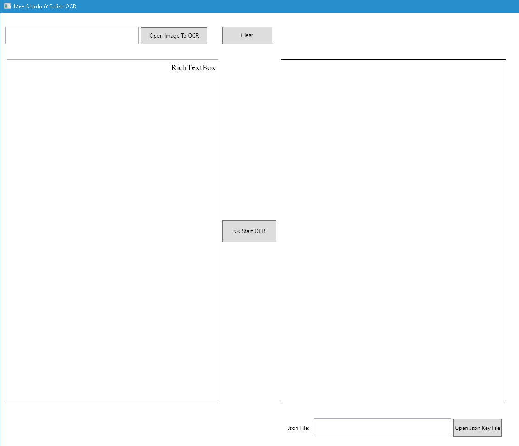Viewport: 519px width, 446px height.
Task: Place cursor on the RichTextBox text
Action: pos(193,68)
